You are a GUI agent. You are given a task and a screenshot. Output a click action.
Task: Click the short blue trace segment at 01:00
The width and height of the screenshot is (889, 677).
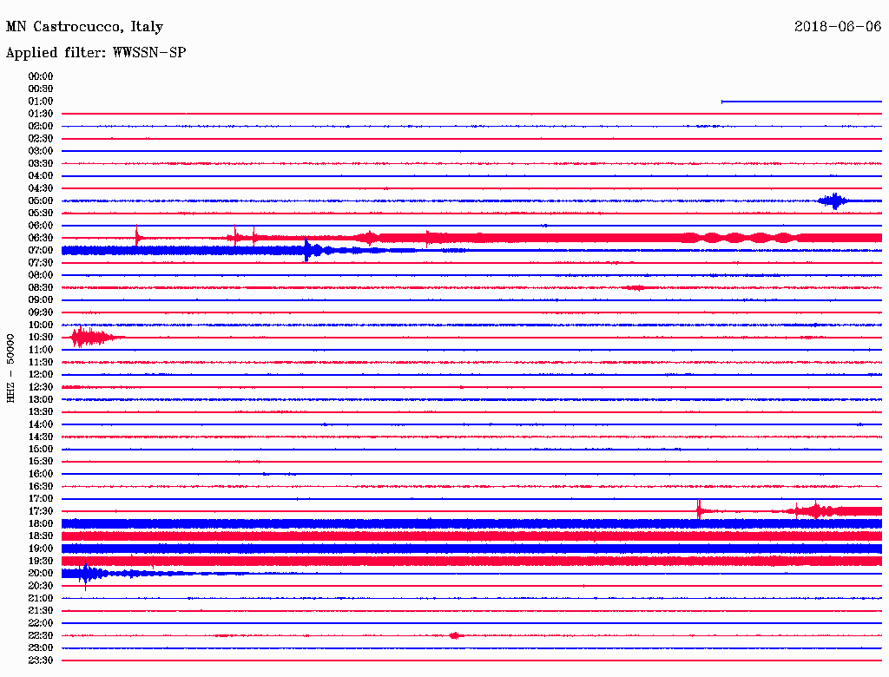(x=801, y=102)
